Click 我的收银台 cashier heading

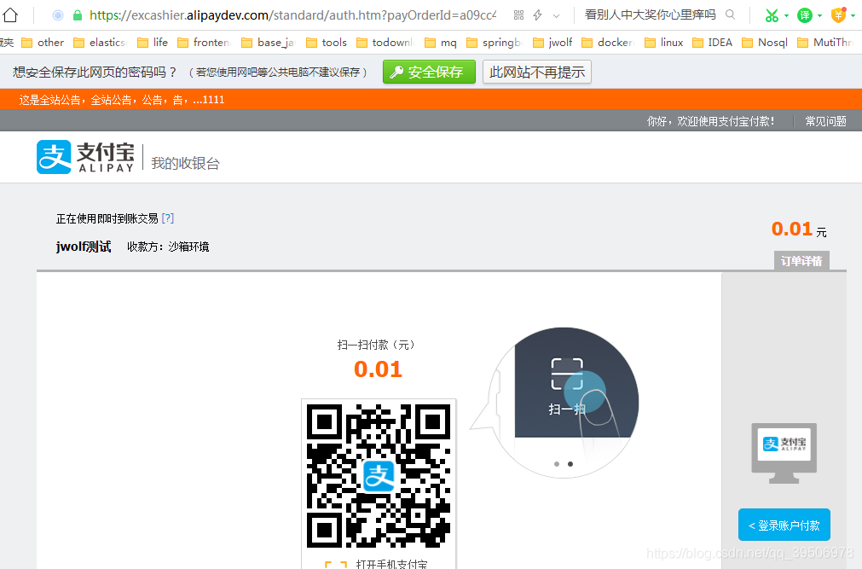coord(185,164)
